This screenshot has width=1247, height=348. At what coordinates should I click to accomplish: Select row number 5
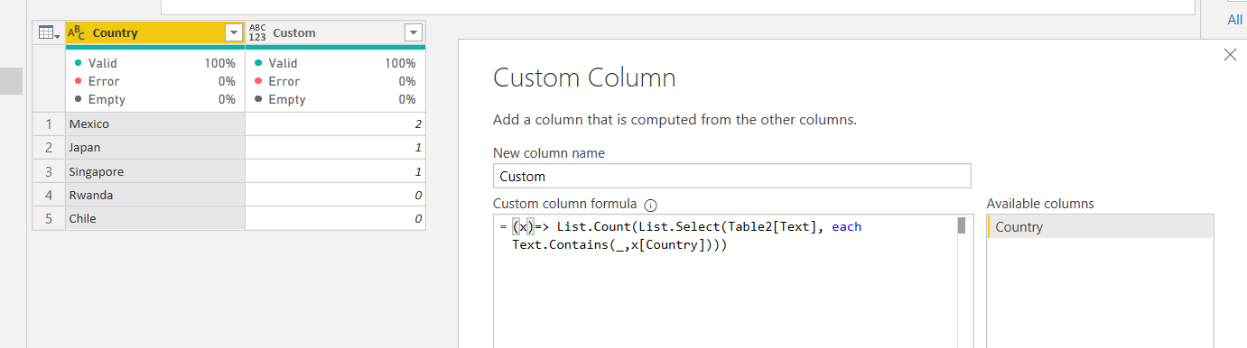pyautogui.click(x=49, y=218)
